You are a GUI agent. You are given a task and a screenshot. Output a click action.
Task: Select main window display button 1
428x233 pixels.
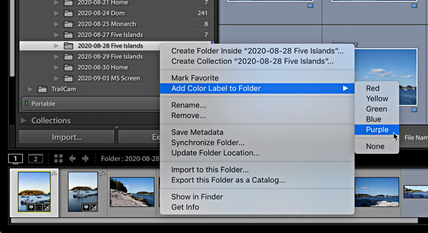coord(15,159)
